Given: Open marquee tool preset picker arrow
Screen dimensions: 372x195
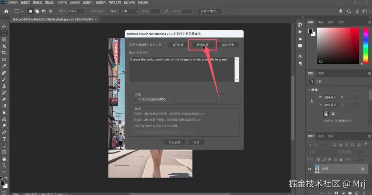Looking at the screenshot, I should (x=22, y=11).
